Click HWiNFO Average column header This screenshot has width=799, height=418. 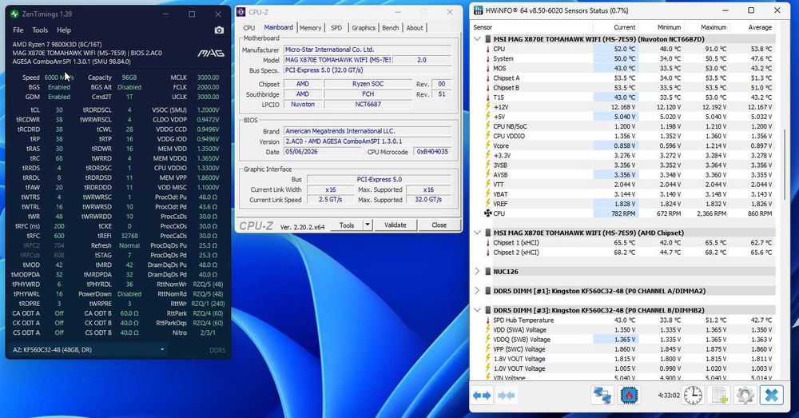tap(752, 27)
